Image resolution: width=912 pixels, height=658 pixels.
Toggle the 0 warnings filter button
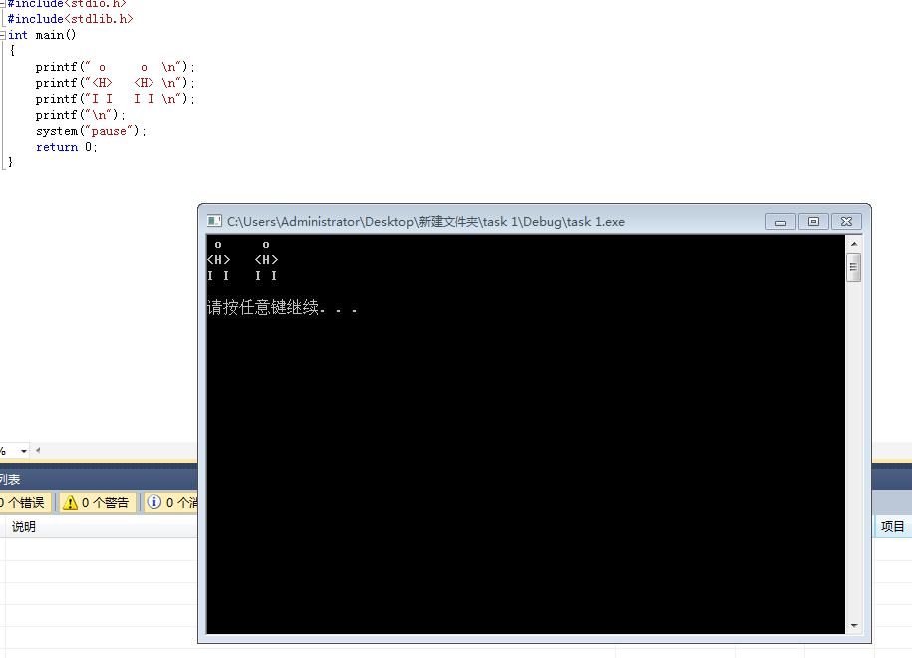[97, 502]
